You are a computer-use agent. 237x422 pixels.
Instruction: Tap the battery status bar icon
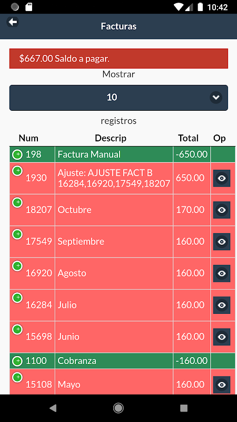[x=200, y=7]
